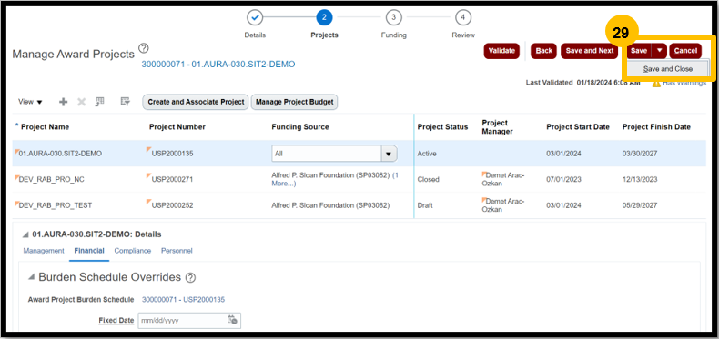Switch to the Compliance tab
This screenshot has width=719, height=339.
133,251
